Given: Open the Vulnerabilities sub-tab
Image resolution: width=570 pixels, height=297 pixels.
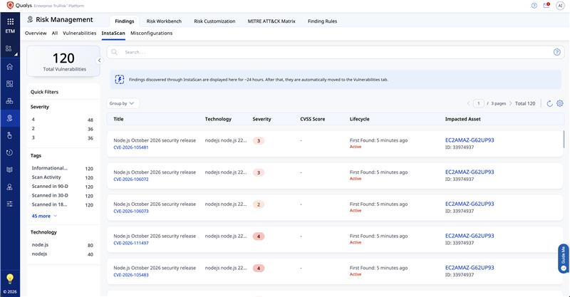Looking at the screenshot, I should pos(80,33).
